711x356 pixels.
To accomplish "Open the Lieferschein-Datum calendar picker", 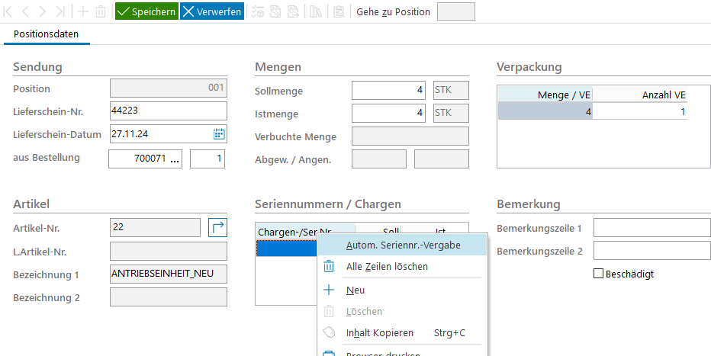I will pos(219,134).
